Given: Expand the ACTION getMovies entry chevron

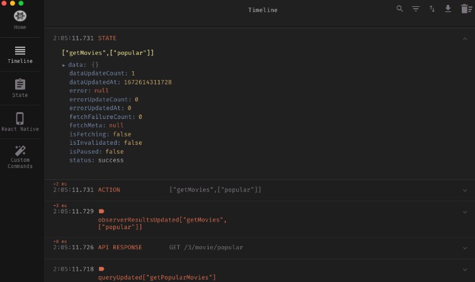Looking at the screenshot, I should click(x=465, y=190).
